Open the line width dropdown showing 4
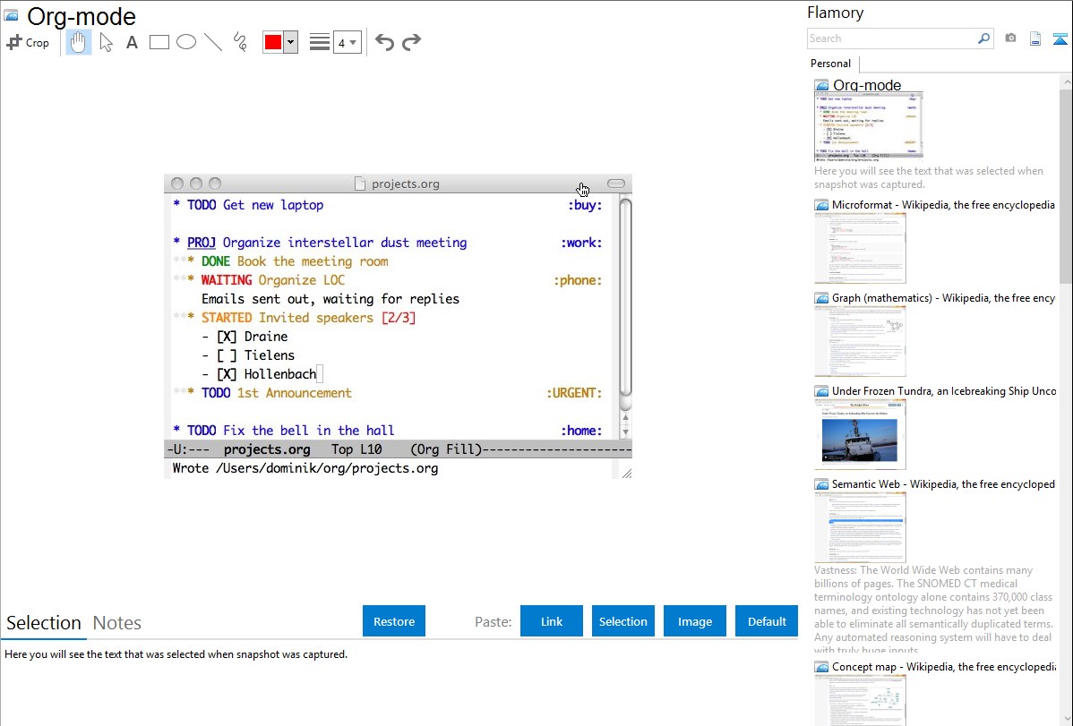This screenshot has height=726, width=1073. tap(348, 42)
